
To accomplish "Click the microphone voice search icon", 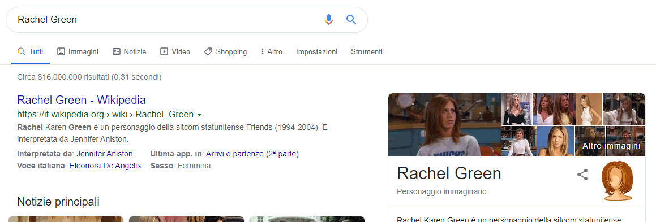I will point(329,20).
